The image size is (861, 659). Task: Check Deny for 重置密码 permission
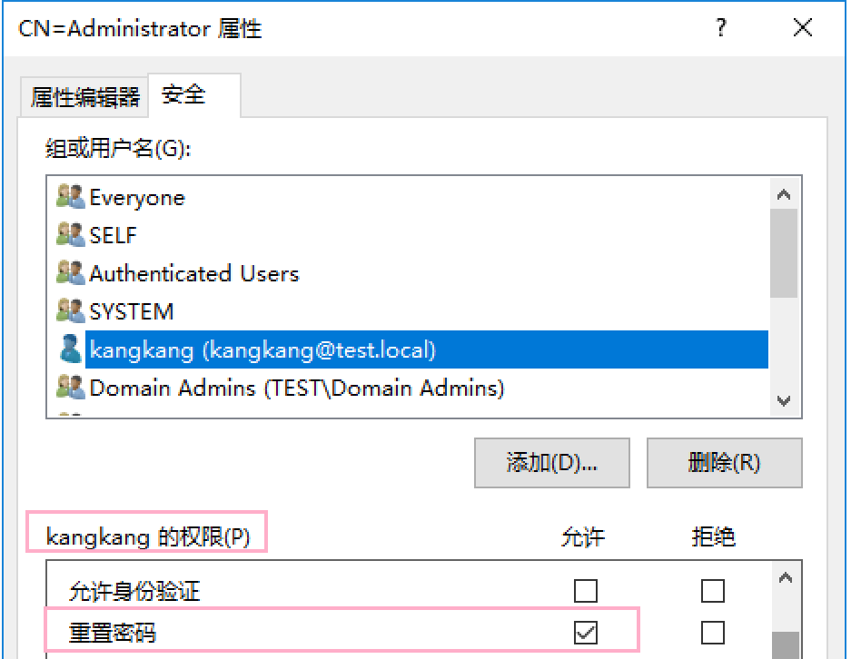713,632
